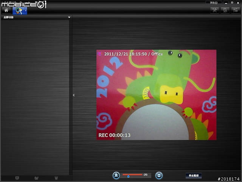Image resolution: width=242 pixels, height=182 pixels.
Task: Click the face detection monitor icon
Action: click(159, 176)
